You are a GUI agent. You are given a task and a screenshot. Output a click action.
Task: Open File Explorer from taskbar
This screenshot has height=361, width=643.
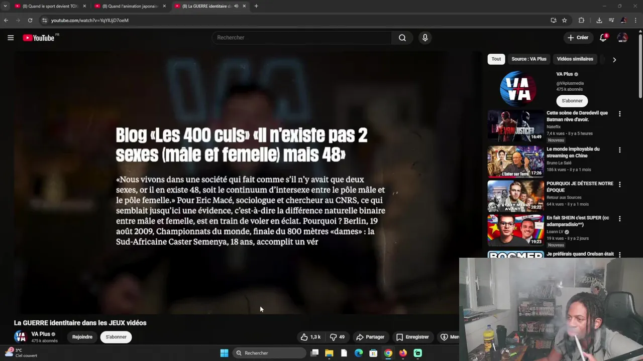329,353
